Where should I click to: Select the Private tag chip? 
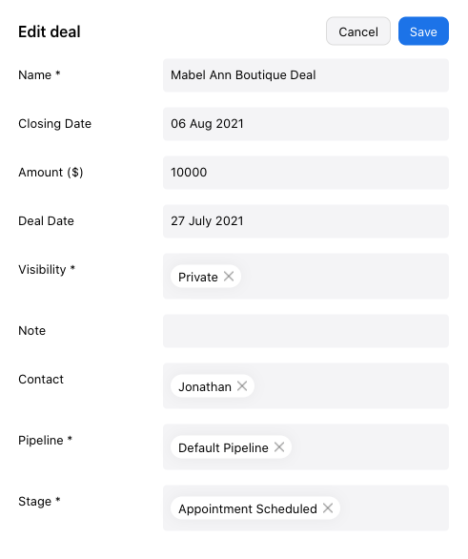198,277
